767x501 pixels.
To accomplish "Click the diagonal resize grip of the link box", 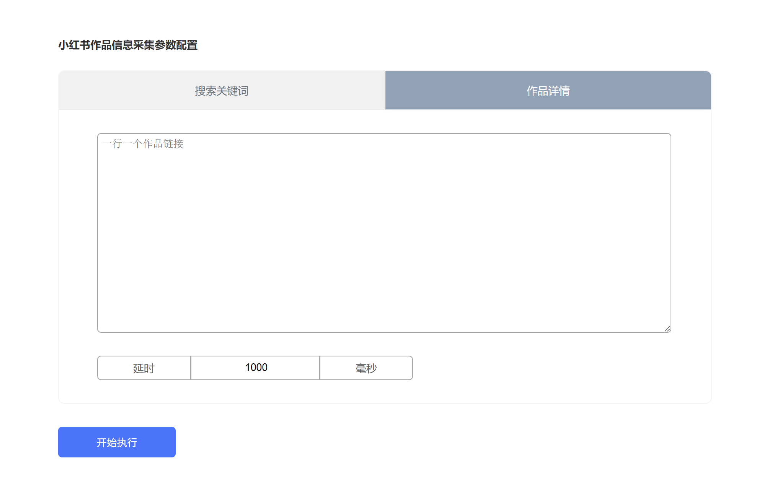I will tap(667, 329).
